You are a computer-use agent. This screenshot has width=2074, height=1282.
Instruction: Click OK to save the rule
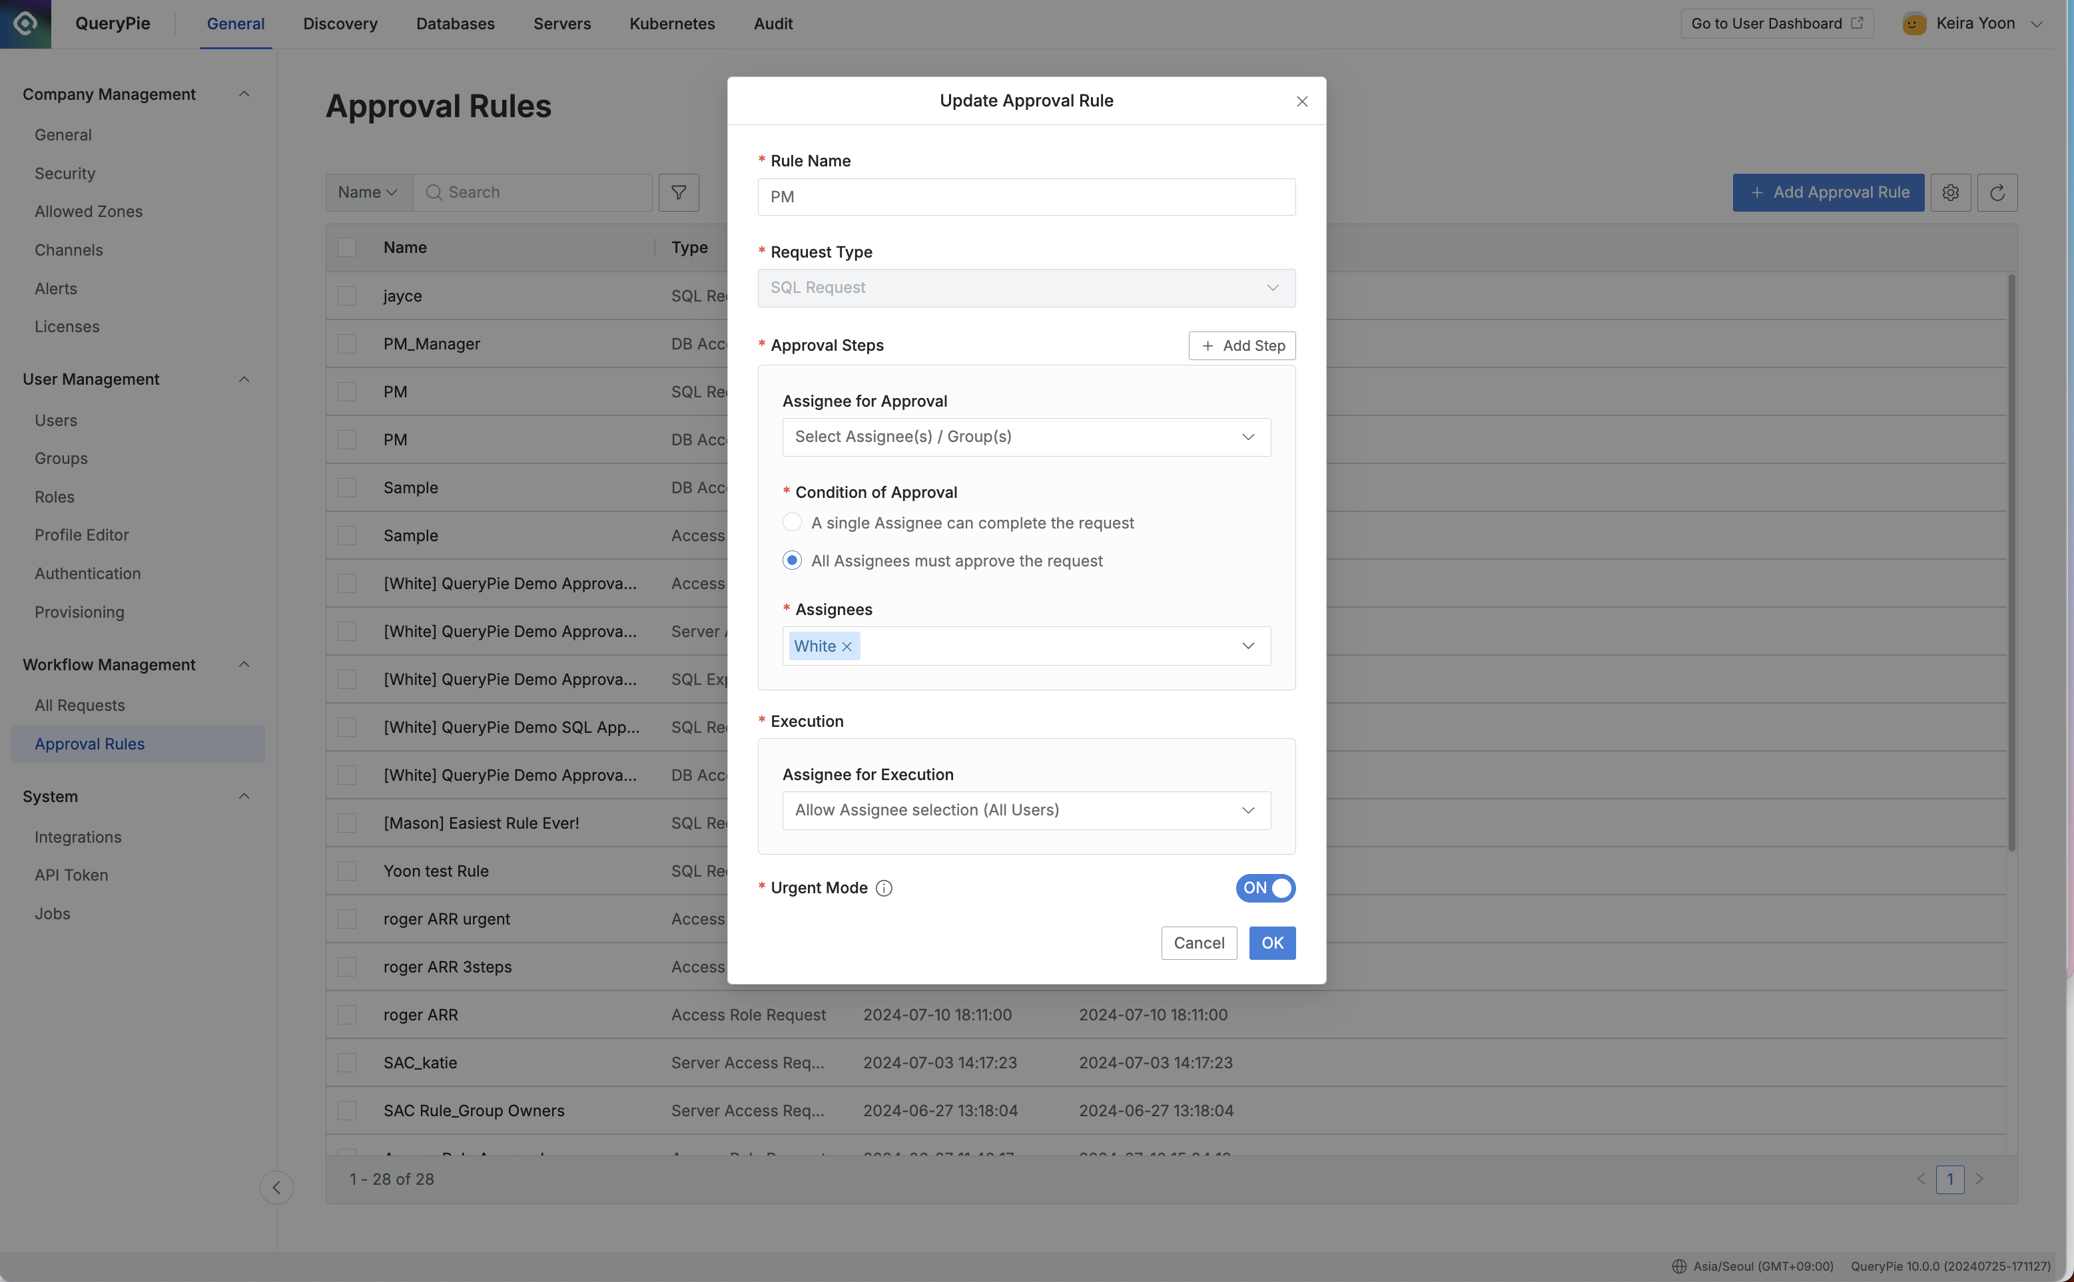click(x=1271, y=943)
